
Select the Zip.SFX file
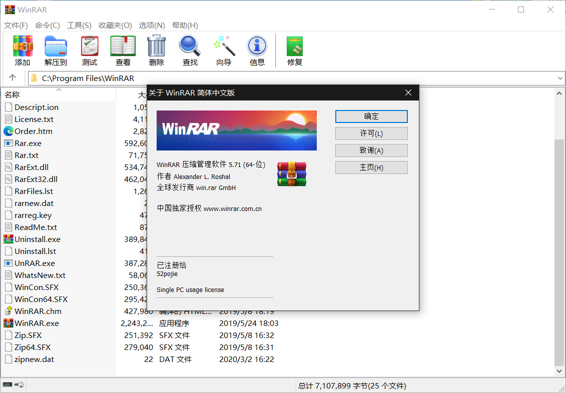[x=28, y=335]
